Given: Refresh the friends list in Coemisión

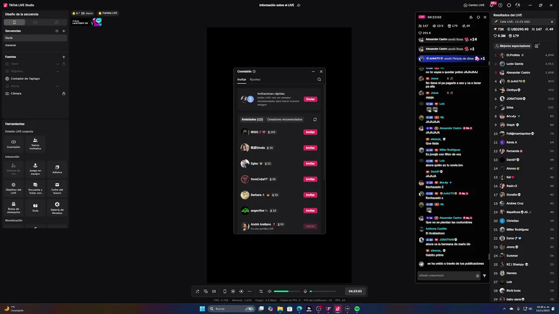Looking at the screenshot, I should point(315,119).
